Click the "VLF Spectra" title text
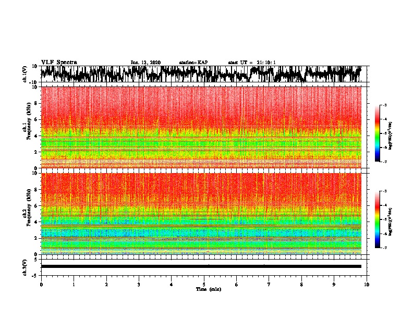Image resolution: width=413 pixels, height=319 pixels. click(x=59, y=63)
